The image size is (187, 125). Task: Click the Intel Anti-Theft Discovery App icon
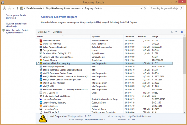tap(41, 63)
